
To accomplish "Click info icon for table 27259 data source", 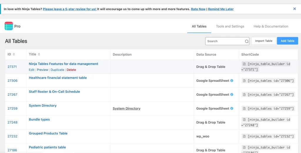I will click(x=232, y=109).
